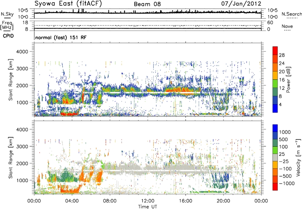Click the '28' tick on Power color bar

[x=282, y=55]
